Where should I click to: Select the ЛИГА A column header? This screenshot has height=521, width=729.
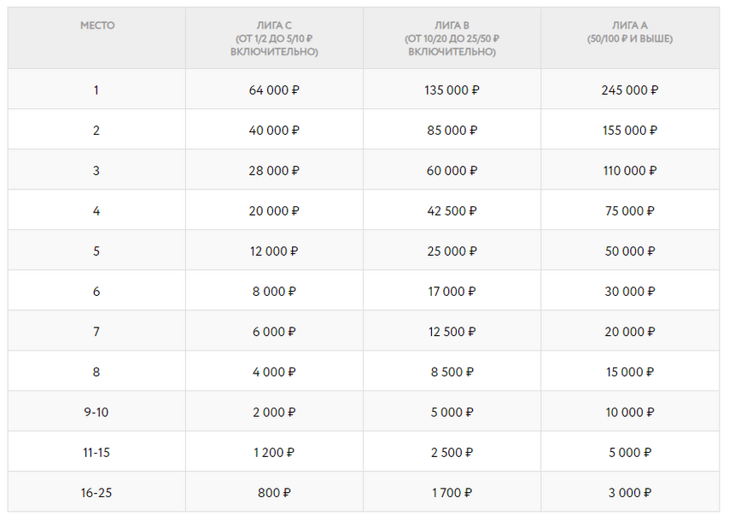[x=630, y=38]
